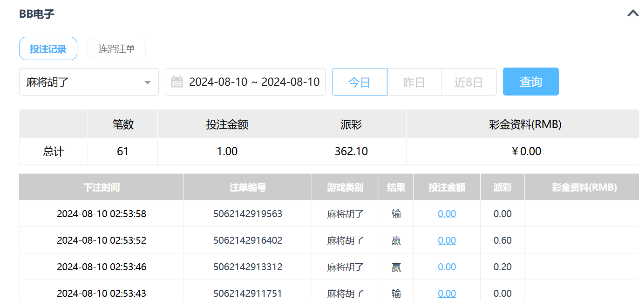This screenshot has height=301, width=639.
Task: Click the date range input field
Action: 254,82
